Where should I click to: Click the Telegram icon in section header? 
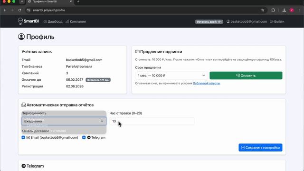(x=24, y=166)
